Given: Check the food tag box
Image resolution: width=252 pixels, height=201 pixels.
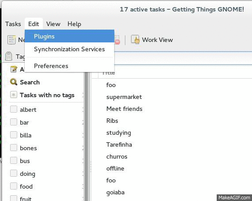Looking at the screenshot, I should [x=14, y=186].
